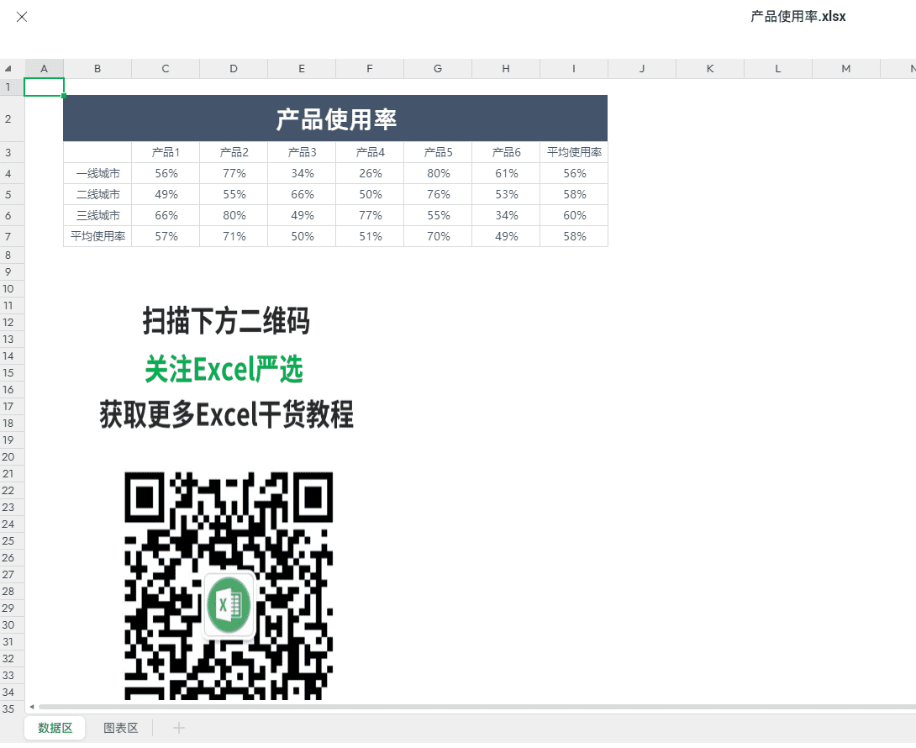Click the 产品使用率.xlsx file name
The height and width of the screenshot is (748, 916).
click(798, 16)
